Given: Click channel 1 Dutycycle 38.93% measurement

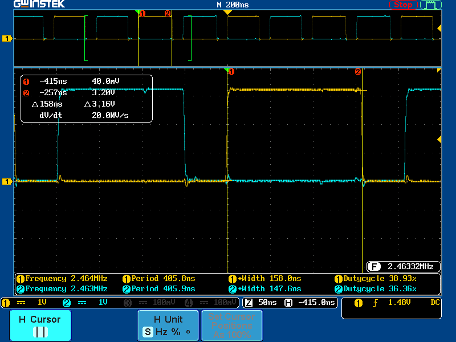Looking at the screenshot, I should pos(376,279).
